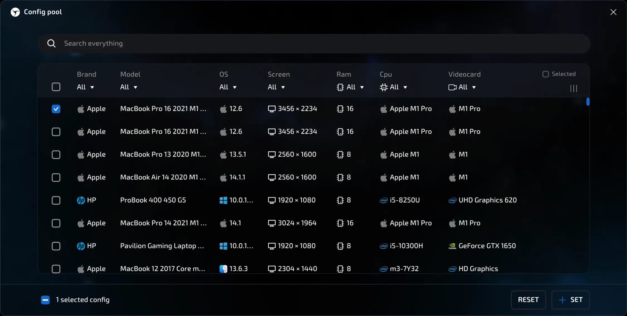Click the Windows icon in the ProBook OS cell
This screenshot has height=316, width=627.
(223, 200)
